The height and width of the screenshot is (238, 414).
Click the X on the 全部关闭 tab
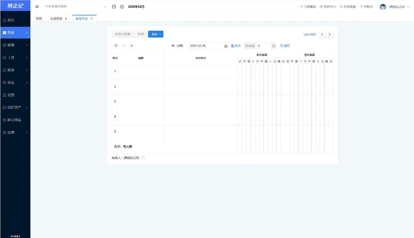(66, 19)
